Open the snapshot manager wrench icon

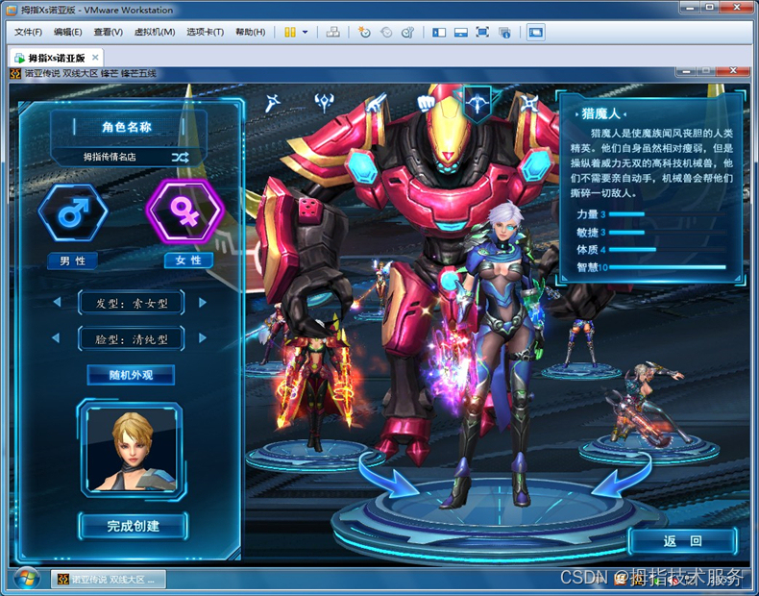[x=407, y=33]
